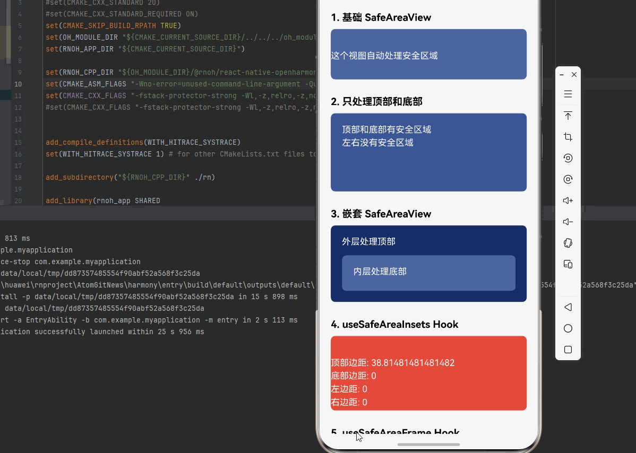
Task: Click the set(RNOH_APP_DIR code line
Action: [x=145, y=49]
